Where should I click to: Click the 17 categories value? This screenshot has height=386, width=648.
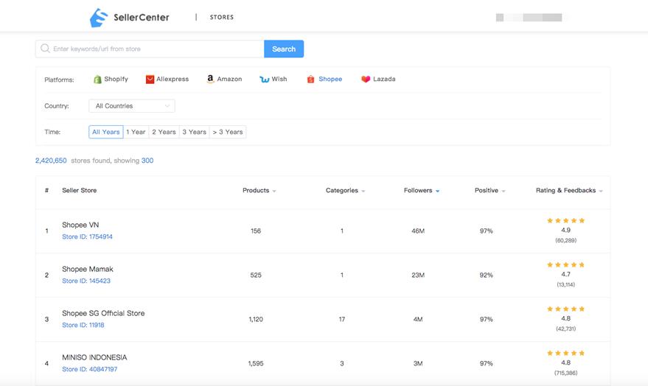point(342,320)
